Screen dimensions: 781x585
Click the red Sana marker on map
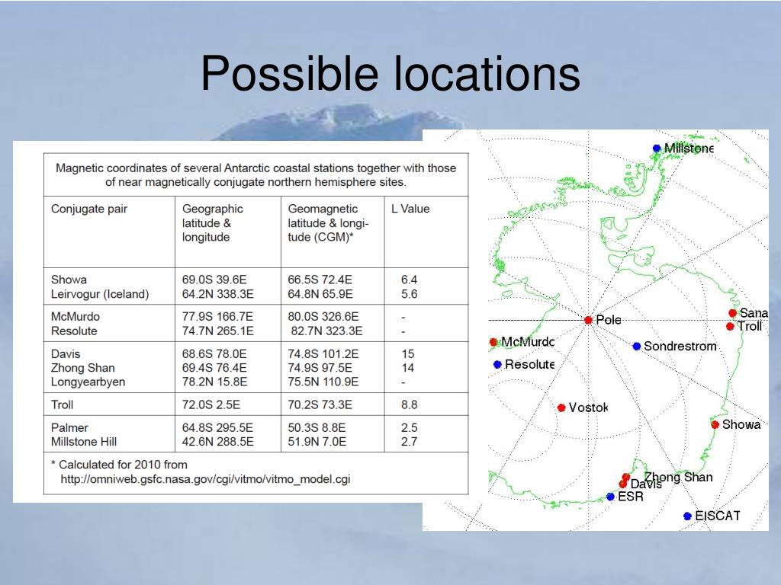[733, 313]
